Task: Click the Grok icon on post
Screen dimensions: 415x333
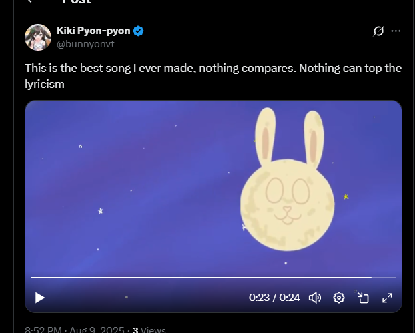Action: [378, 31]
